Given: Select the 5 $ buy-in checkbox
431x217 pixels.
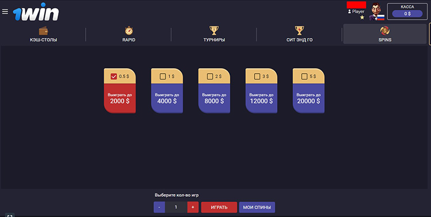Looking at the screenshot, I should coord(304,77).
